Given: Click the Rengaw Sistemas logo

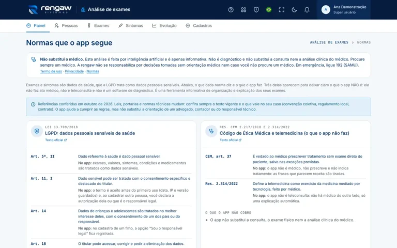Looking at the screenshot, I should tap(50, 9).
